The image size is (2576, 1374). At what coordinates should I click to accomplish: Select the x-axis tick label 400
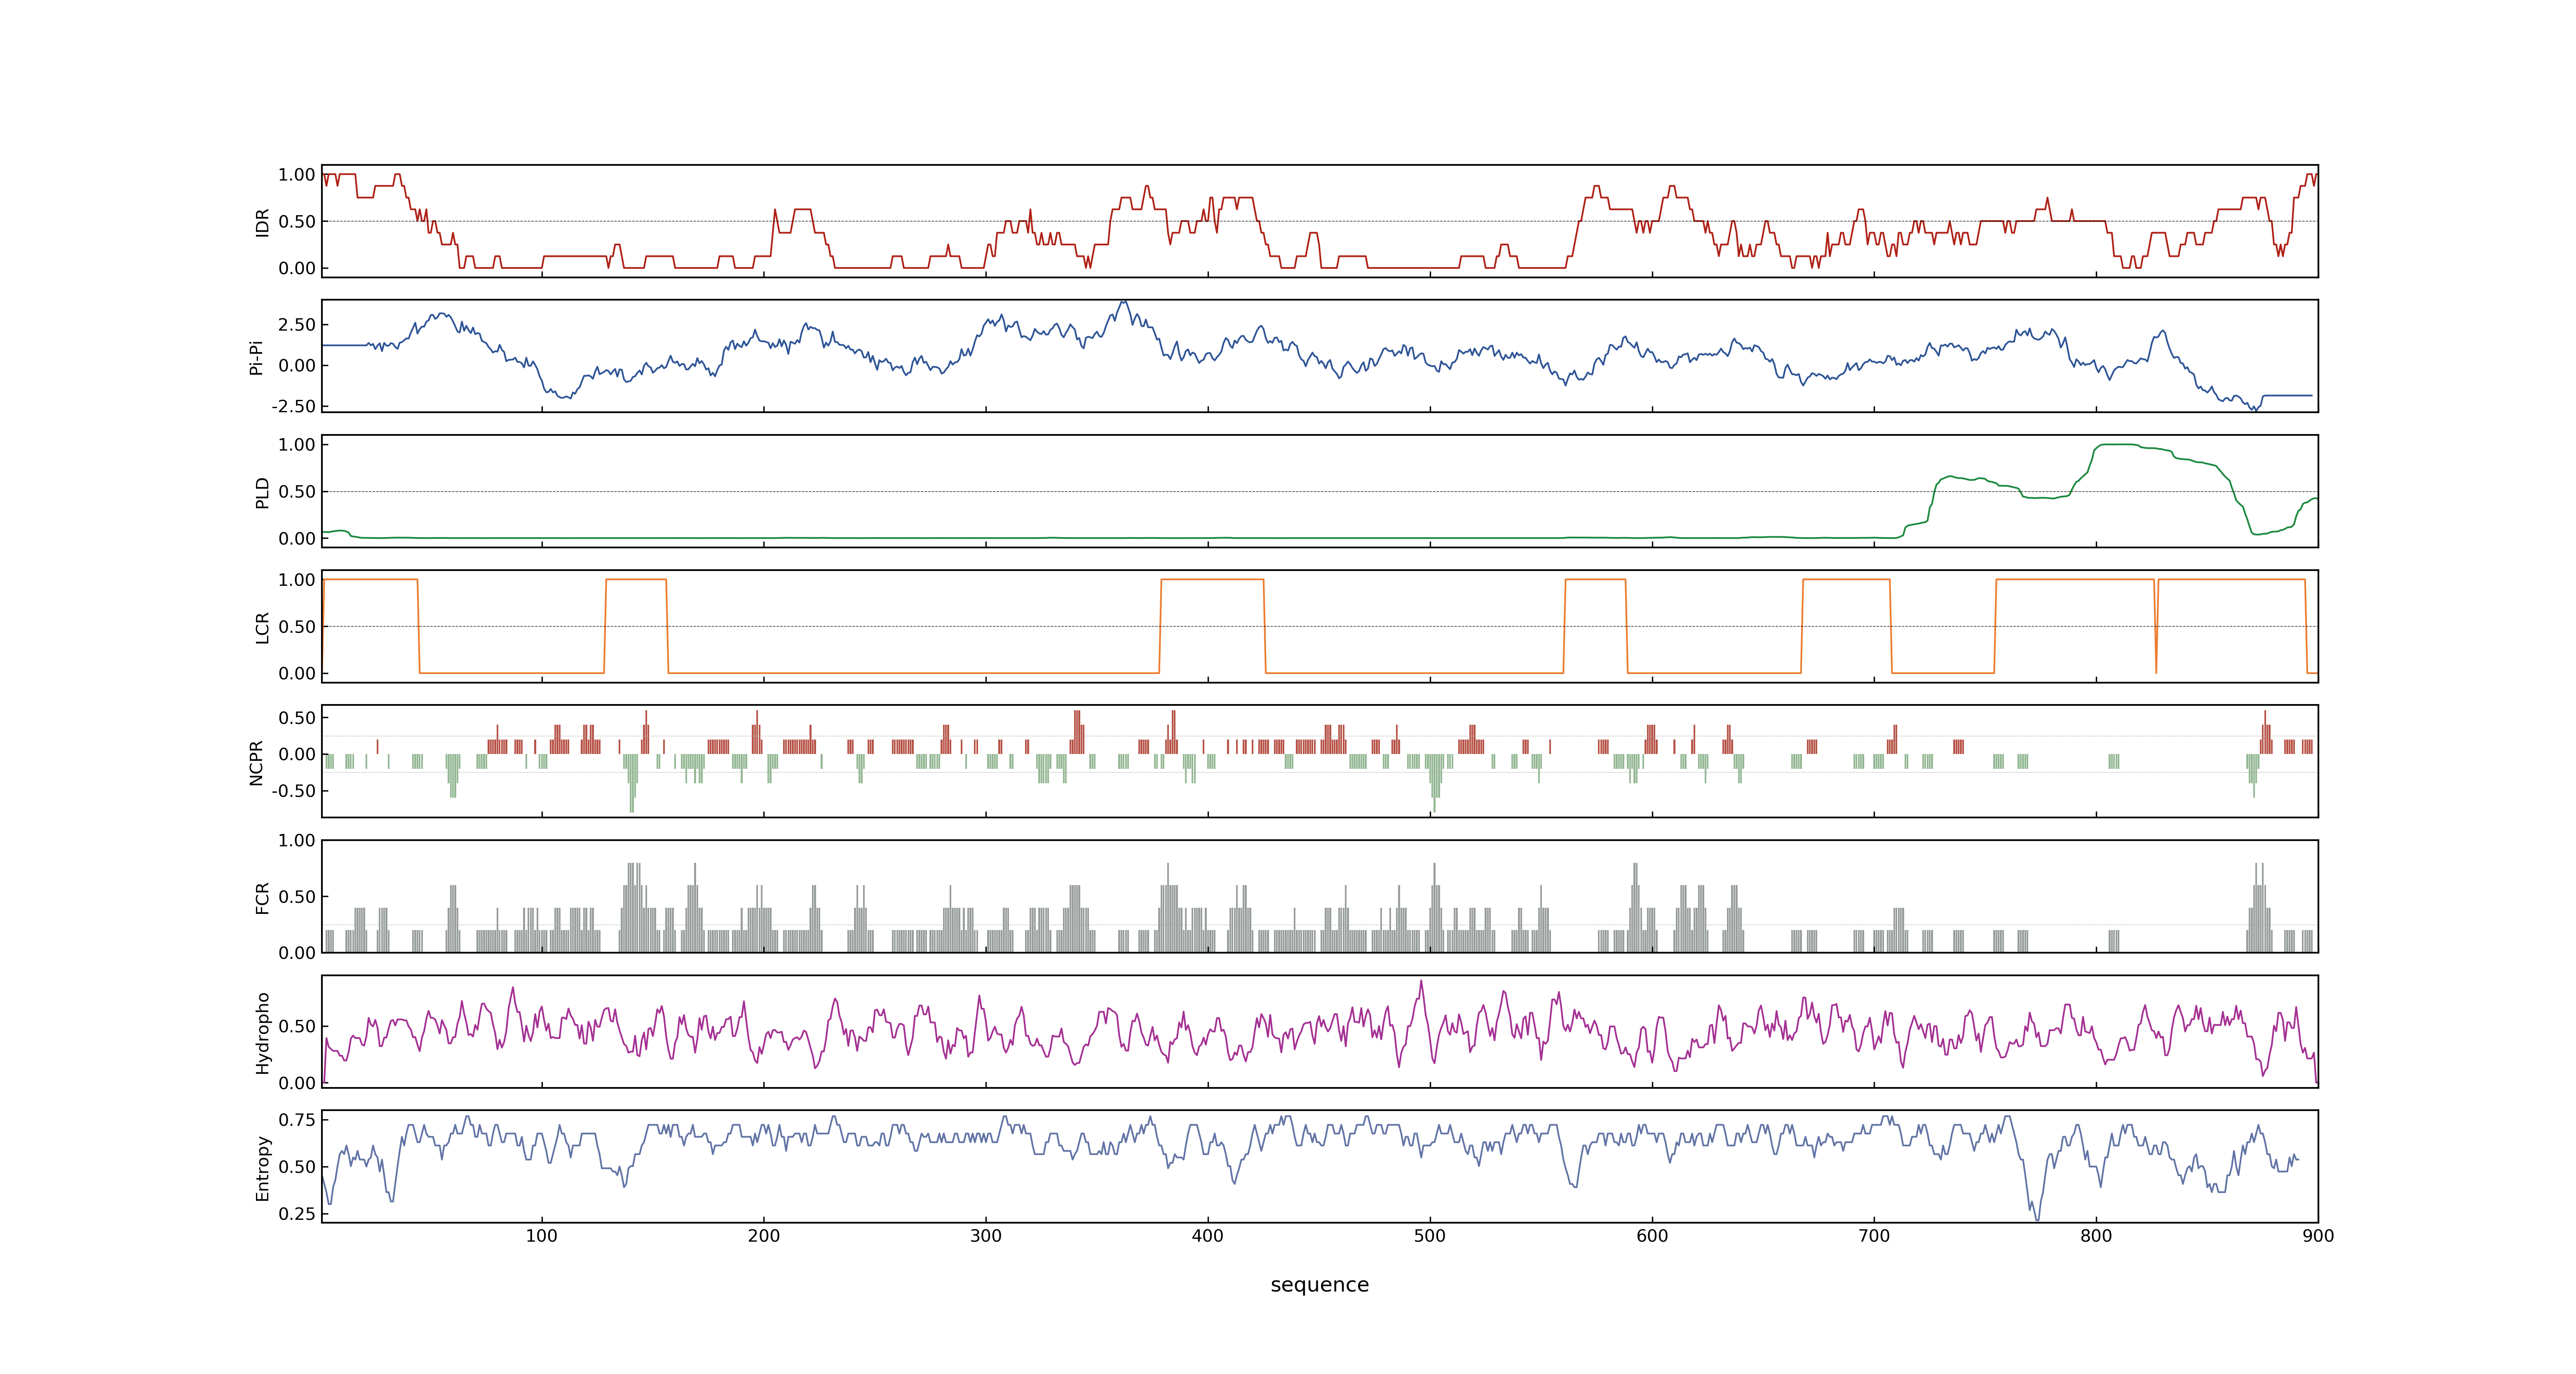(1208, 1236)
